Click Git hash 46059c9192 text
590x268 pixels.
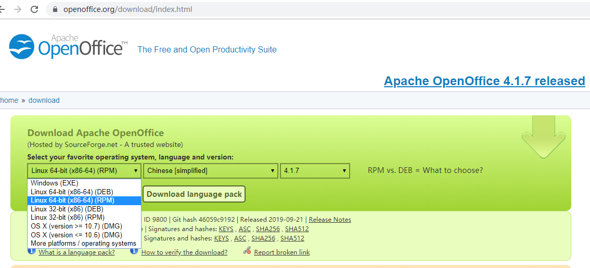tap(203, 220)
